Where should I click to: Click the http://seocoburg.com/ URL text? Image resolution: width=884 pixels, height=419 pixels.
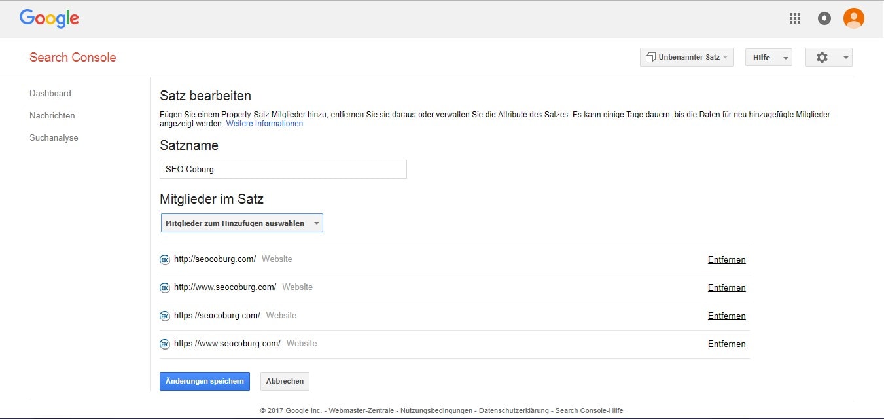215,259
